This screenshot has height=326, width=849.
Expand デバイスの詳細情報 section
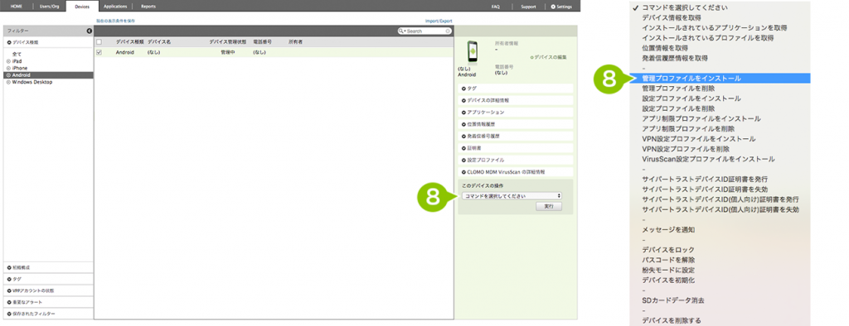click(516, 100)
